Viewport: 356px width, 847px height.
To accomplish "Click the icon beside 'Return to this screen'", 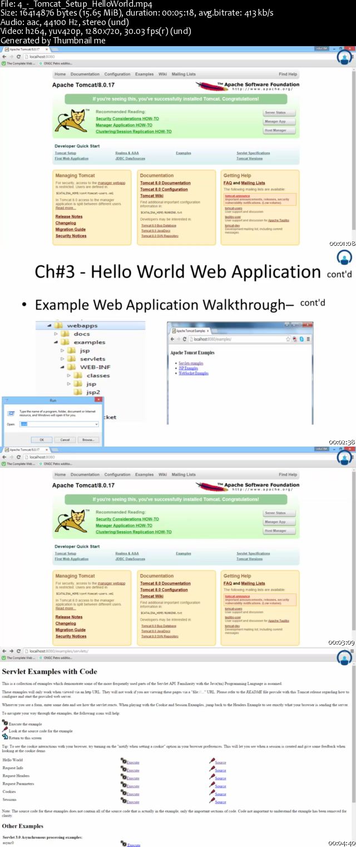I will [x=5, y=737].
